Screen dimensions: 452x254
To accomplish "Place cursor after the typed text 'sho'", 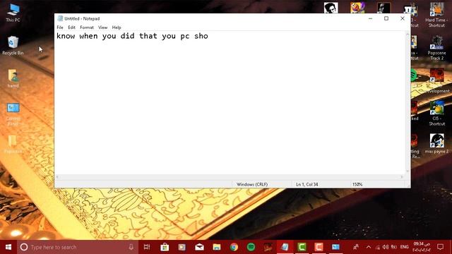I will coord(208,36).
